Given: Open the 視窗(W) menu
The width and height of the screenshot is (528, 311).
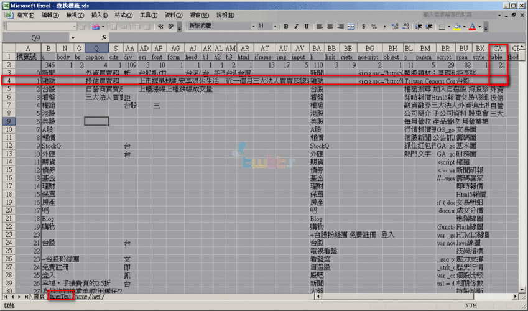Looking at the screenshot, I should [199, 15].
